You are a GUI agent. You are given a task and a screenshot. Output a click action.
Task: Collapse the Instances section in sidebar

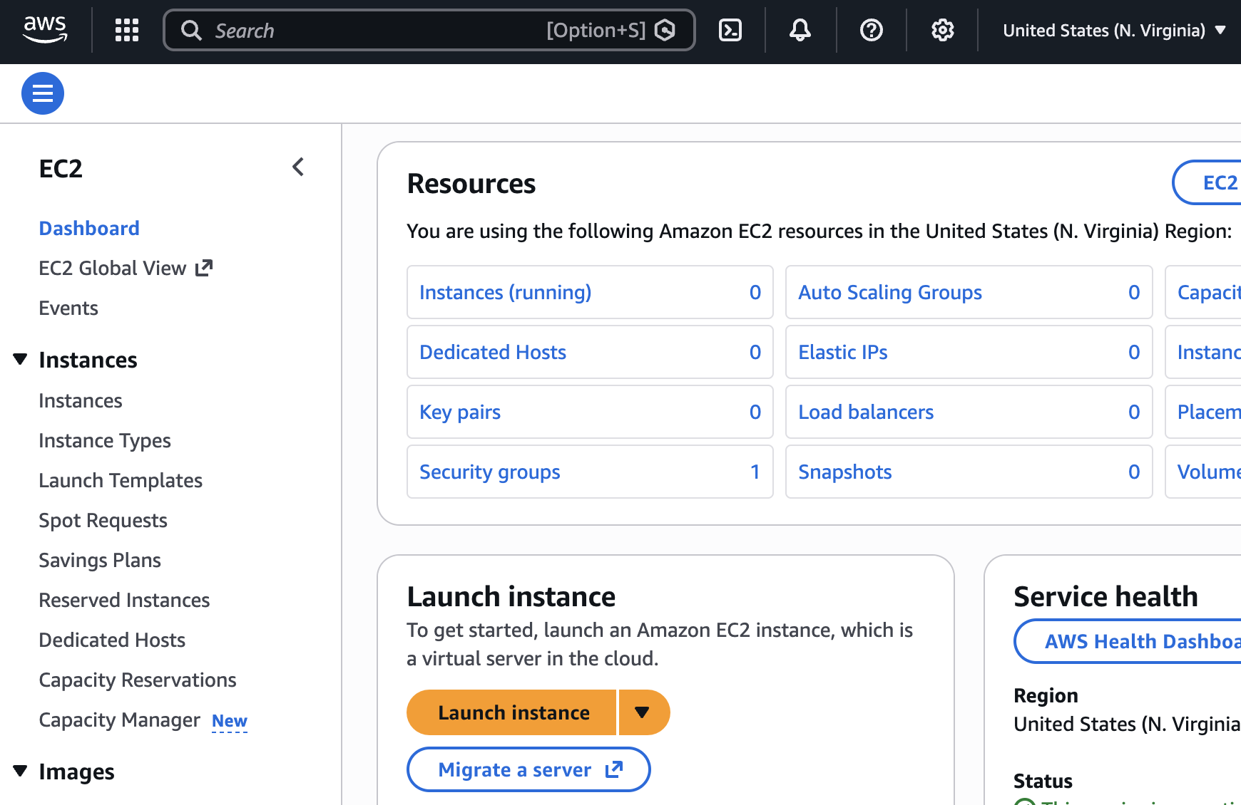tap(21, 360)
